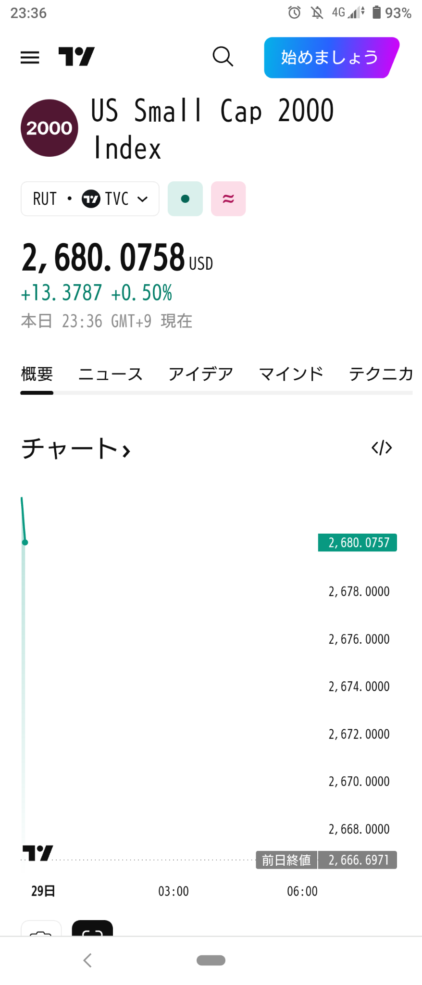The height and width of the screenshot is (985, 422).
Task: Open the アイデア tab
Action: pyautogui.click(x=200, y=374)
